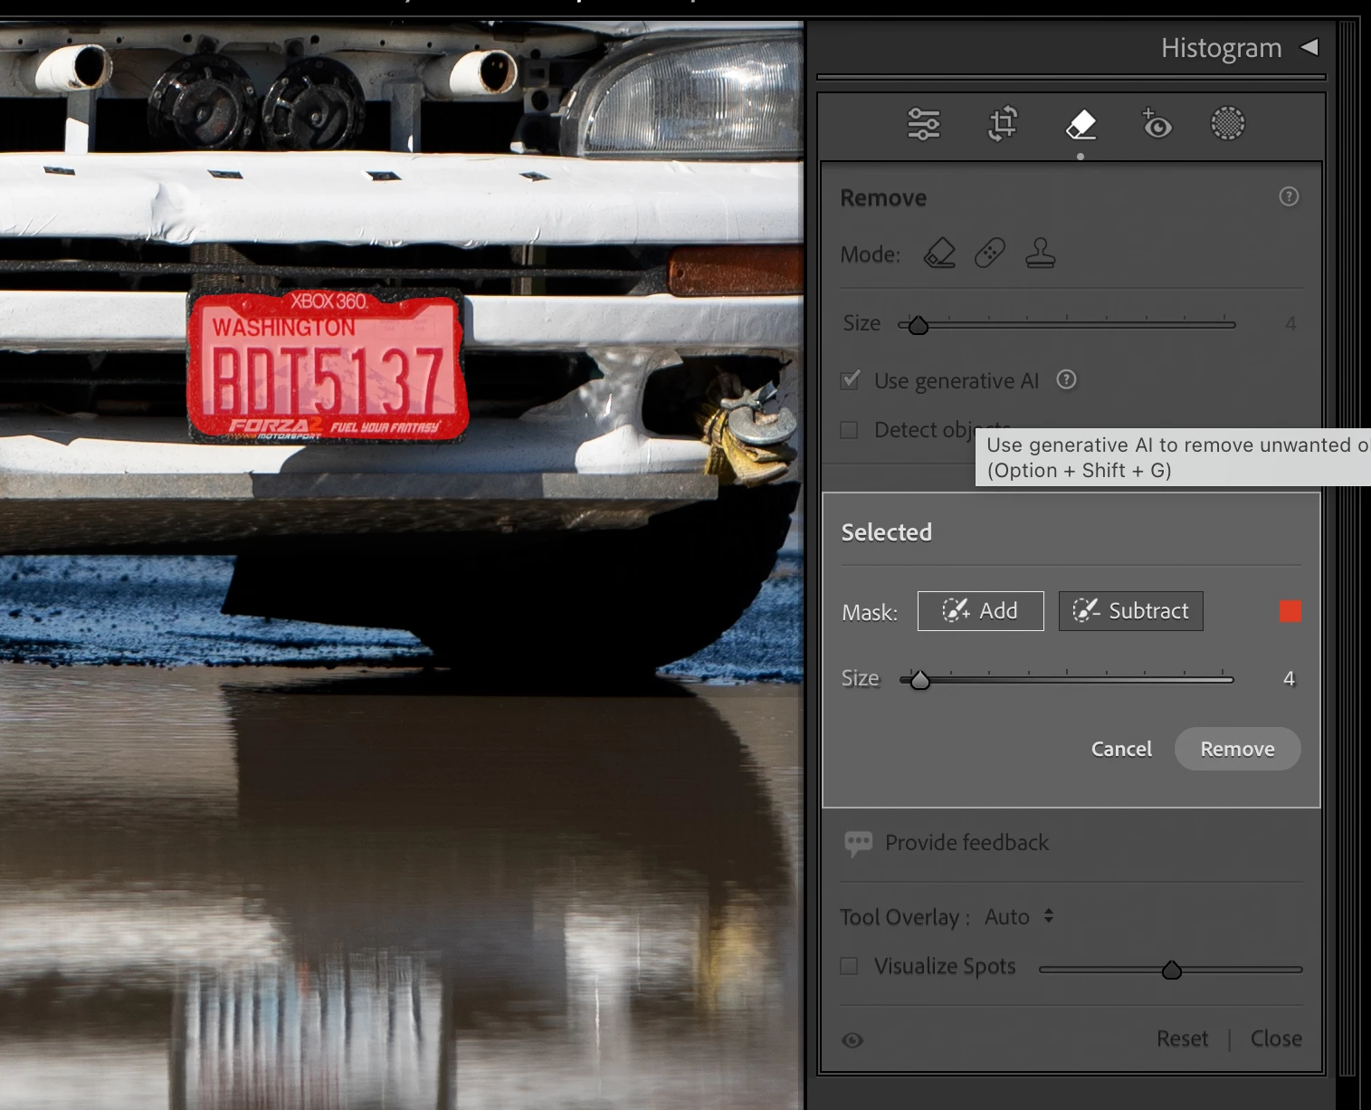1371x1110 pixels.
Task: Select the Remove eraser tool icon
Action: (1081, 124)
